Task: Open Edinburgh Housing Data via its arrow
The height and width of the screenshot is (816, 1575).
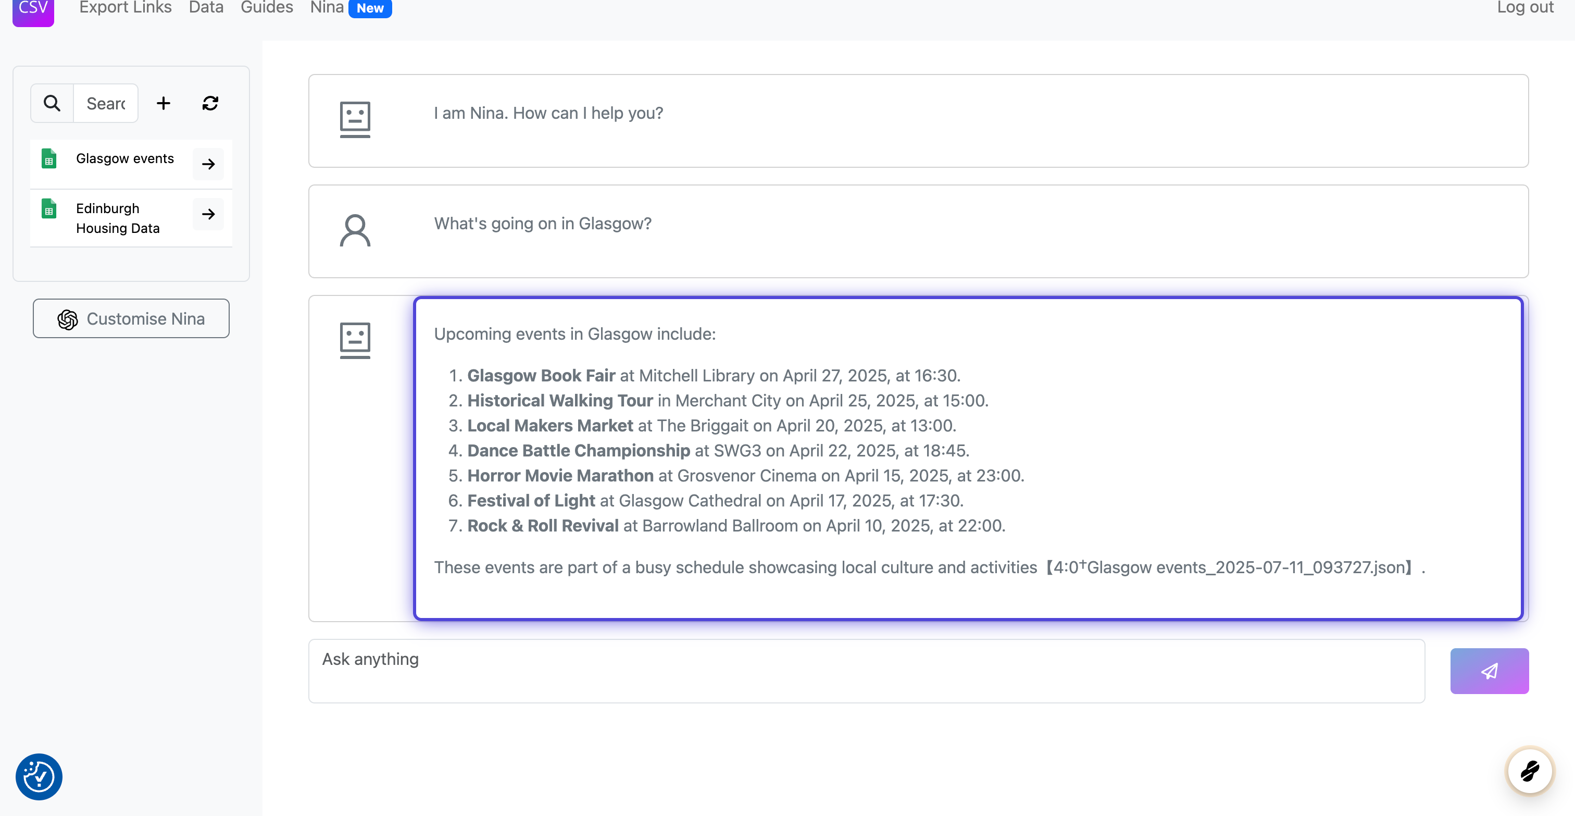Action: click(208, 214)
